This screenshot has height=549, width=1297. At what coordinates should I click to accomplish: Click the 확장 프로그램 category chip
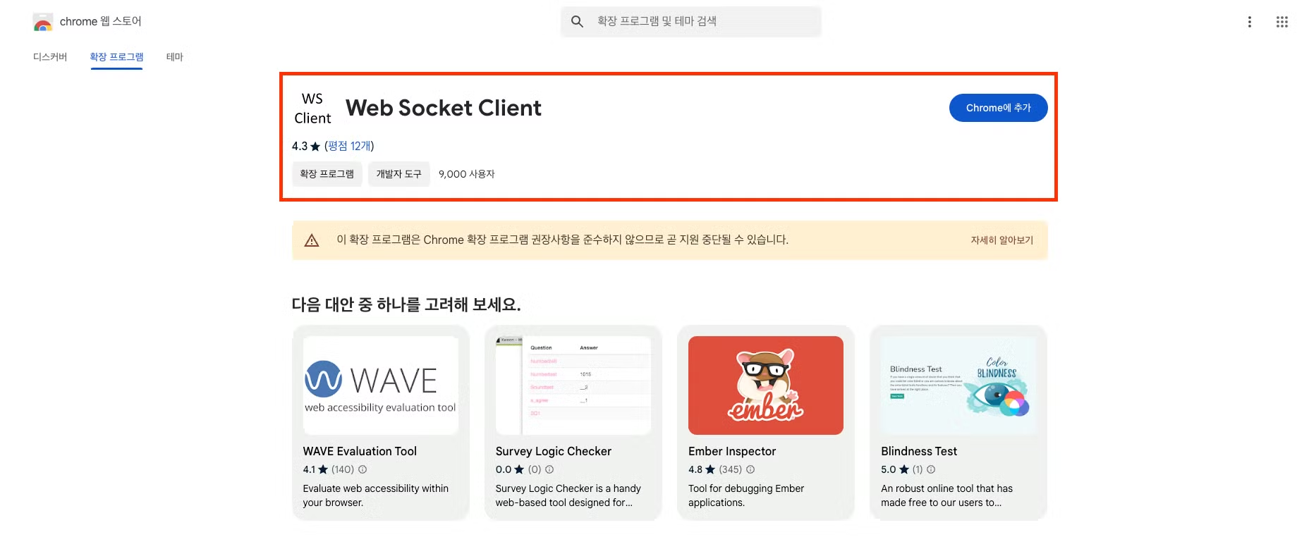click(x=327, y=174)
